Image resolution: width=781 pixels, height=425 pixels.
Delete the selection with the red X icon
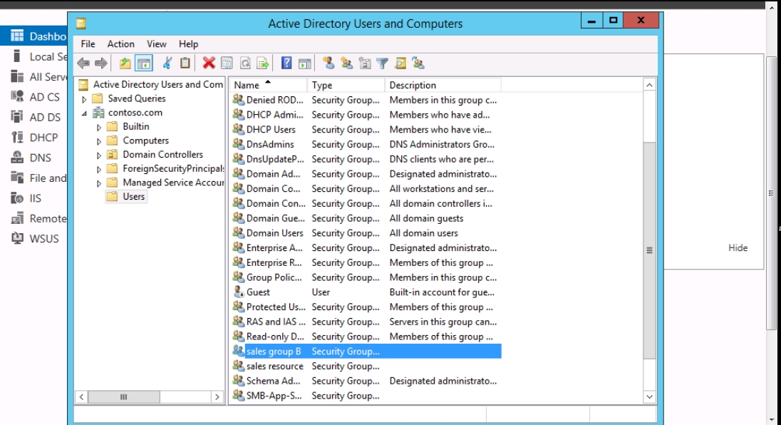[209, 63]
